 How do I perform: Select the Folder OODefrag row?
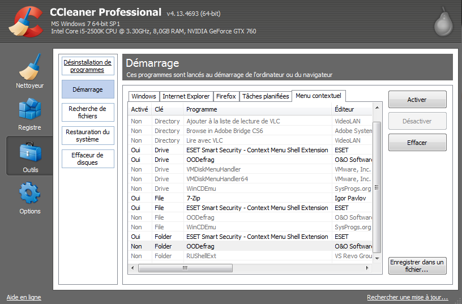click(x=250, y=246)
